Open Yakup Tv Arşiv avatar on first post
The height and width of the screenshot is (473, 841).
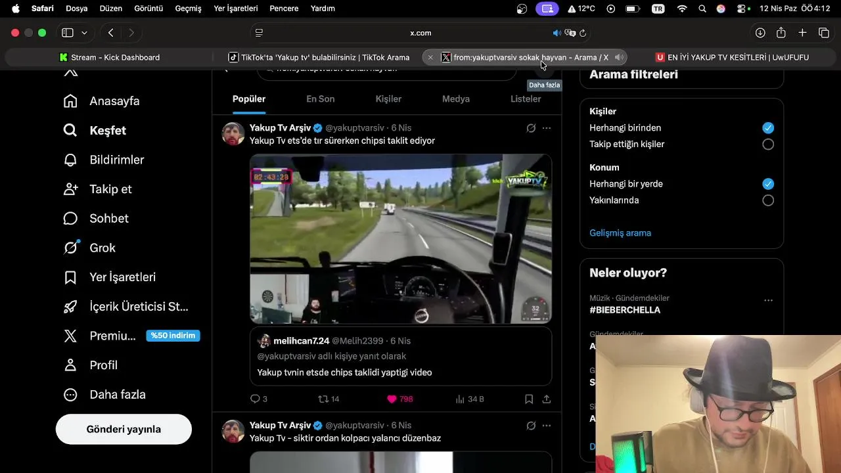pyautogui.click(x=233, y=133)
